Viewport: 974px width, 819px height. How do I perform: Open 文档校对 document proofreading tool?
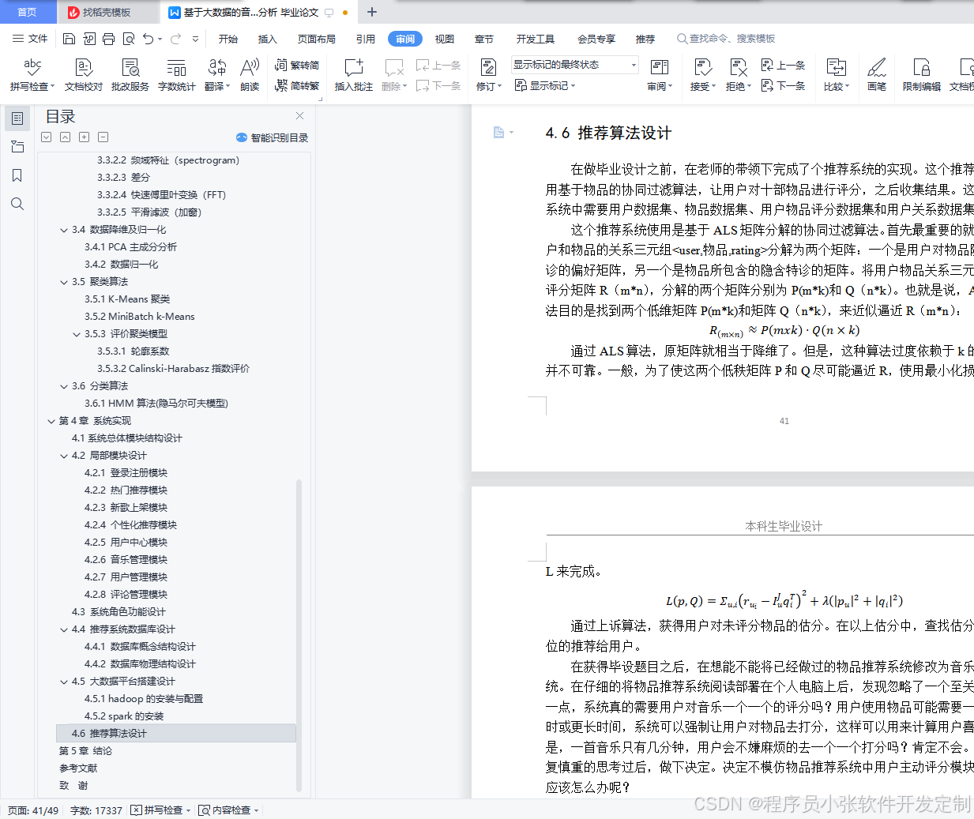(x=84, y=75)
